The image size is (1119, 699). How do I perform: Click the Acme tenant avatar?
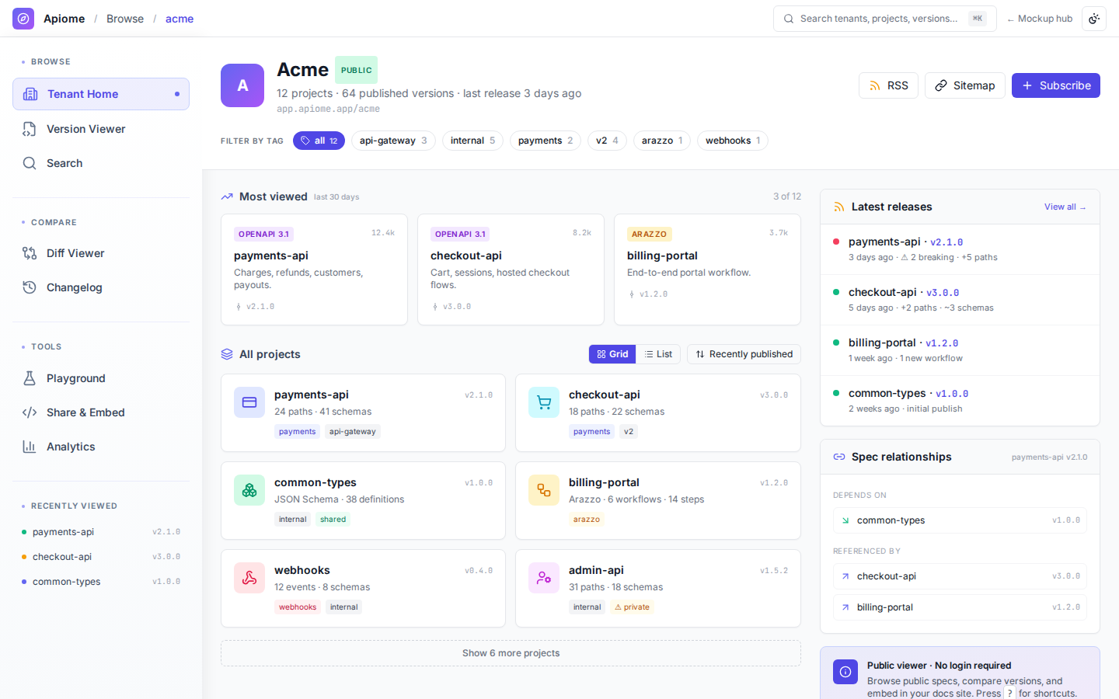[x=242, y=85]
